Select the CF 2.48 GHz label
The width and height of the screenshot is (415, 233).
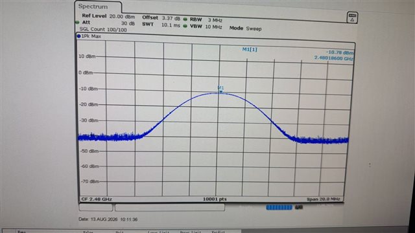pyautogui.click(x=97, y=199)
